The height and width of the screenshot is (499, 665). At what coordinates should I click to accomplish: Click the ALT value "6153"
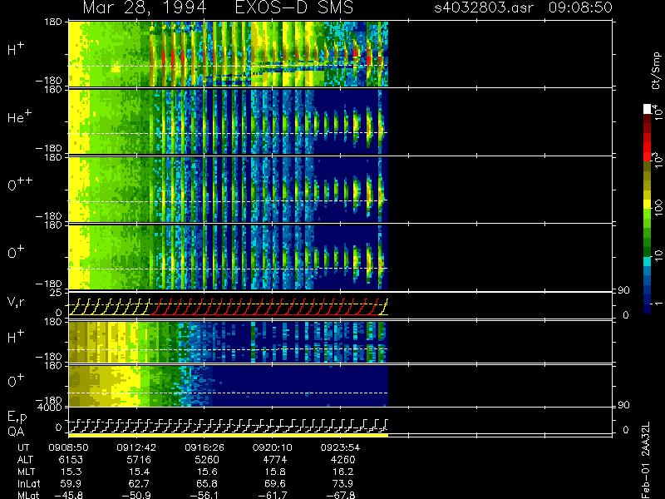pyautogui.click(x=71, y=460)
